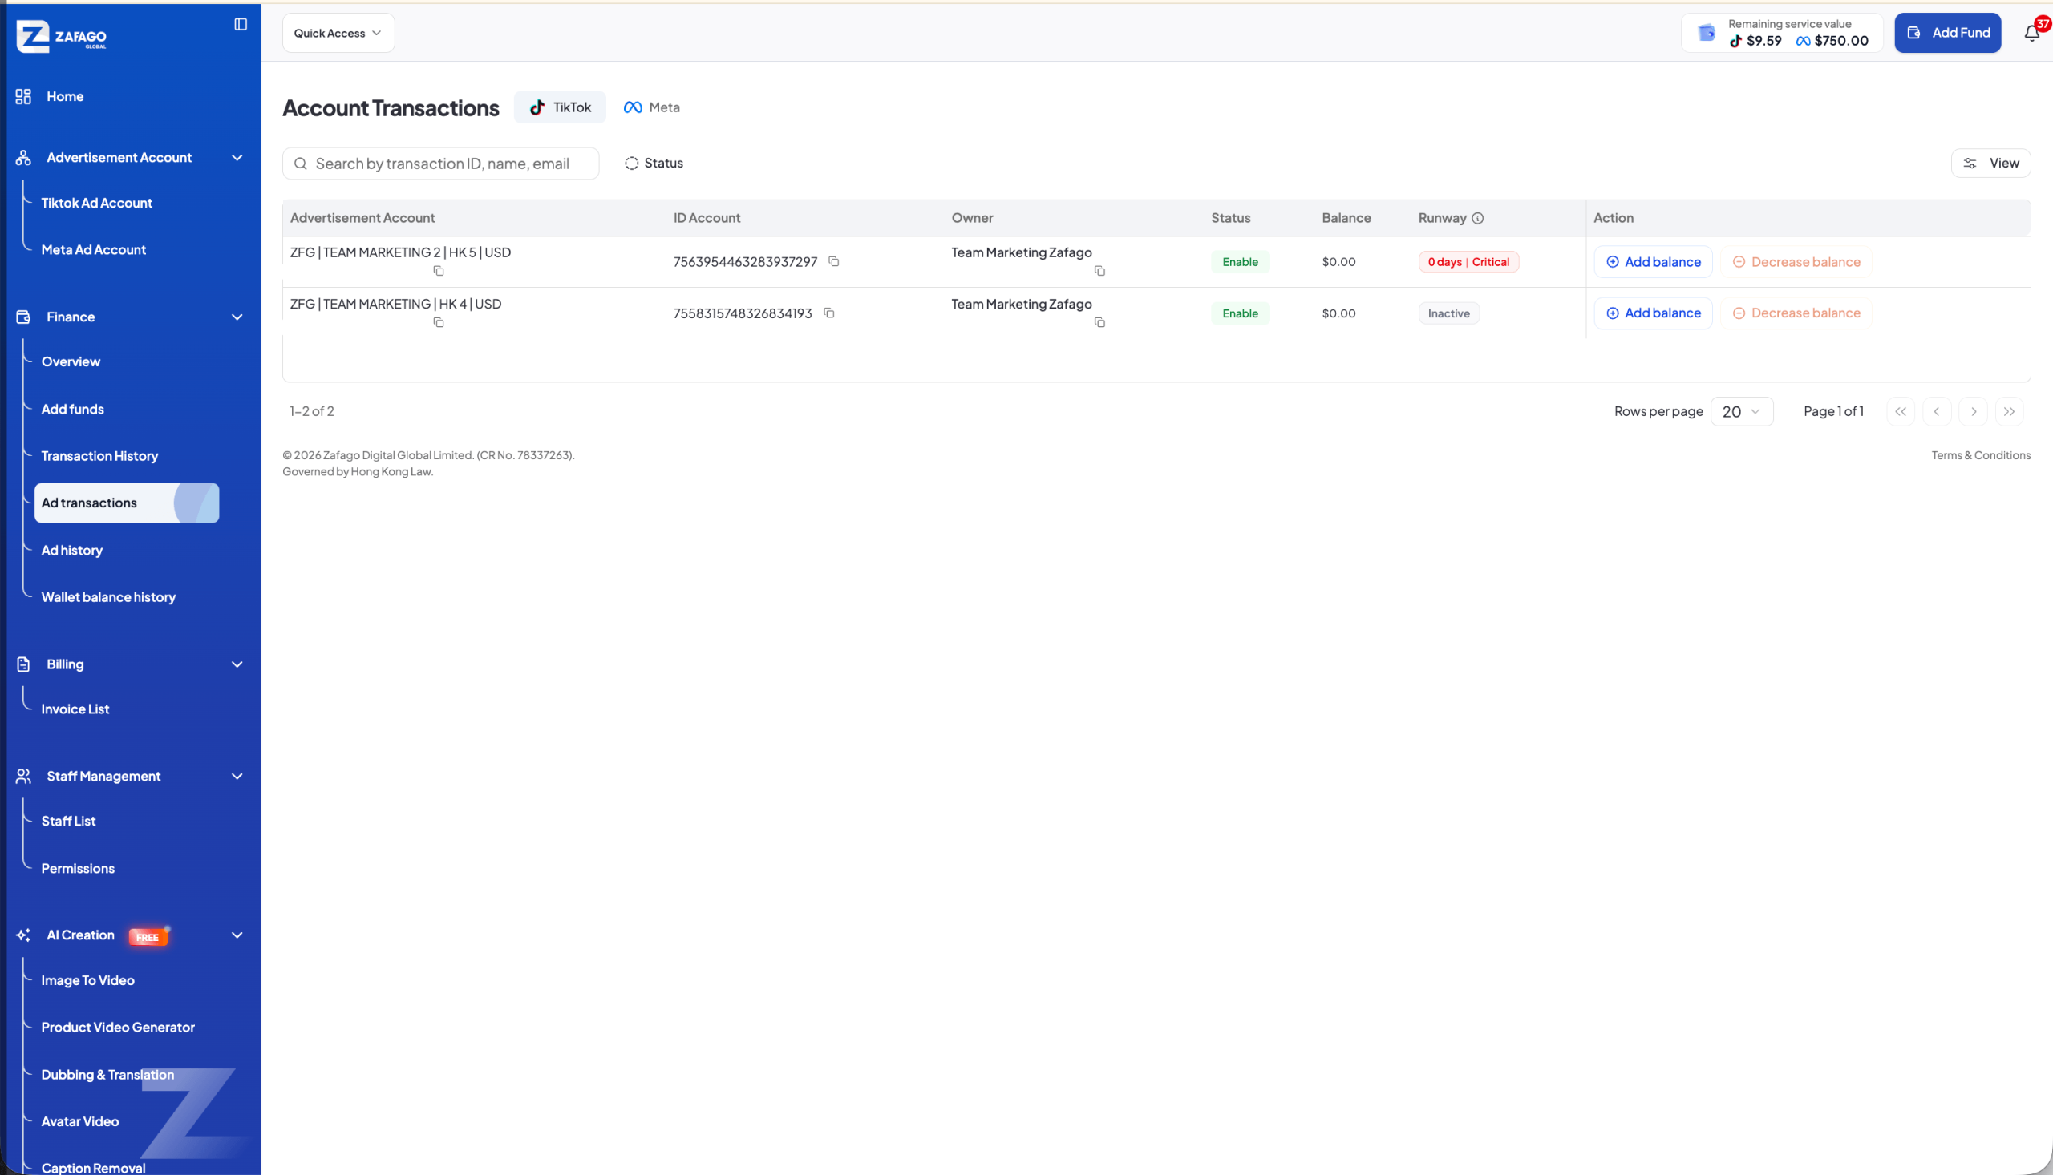The width and height of the screenshot is (2053, 1175).
Task: Open Wallet balance history page
Action: pyautogui.click(x=108, y=597)
